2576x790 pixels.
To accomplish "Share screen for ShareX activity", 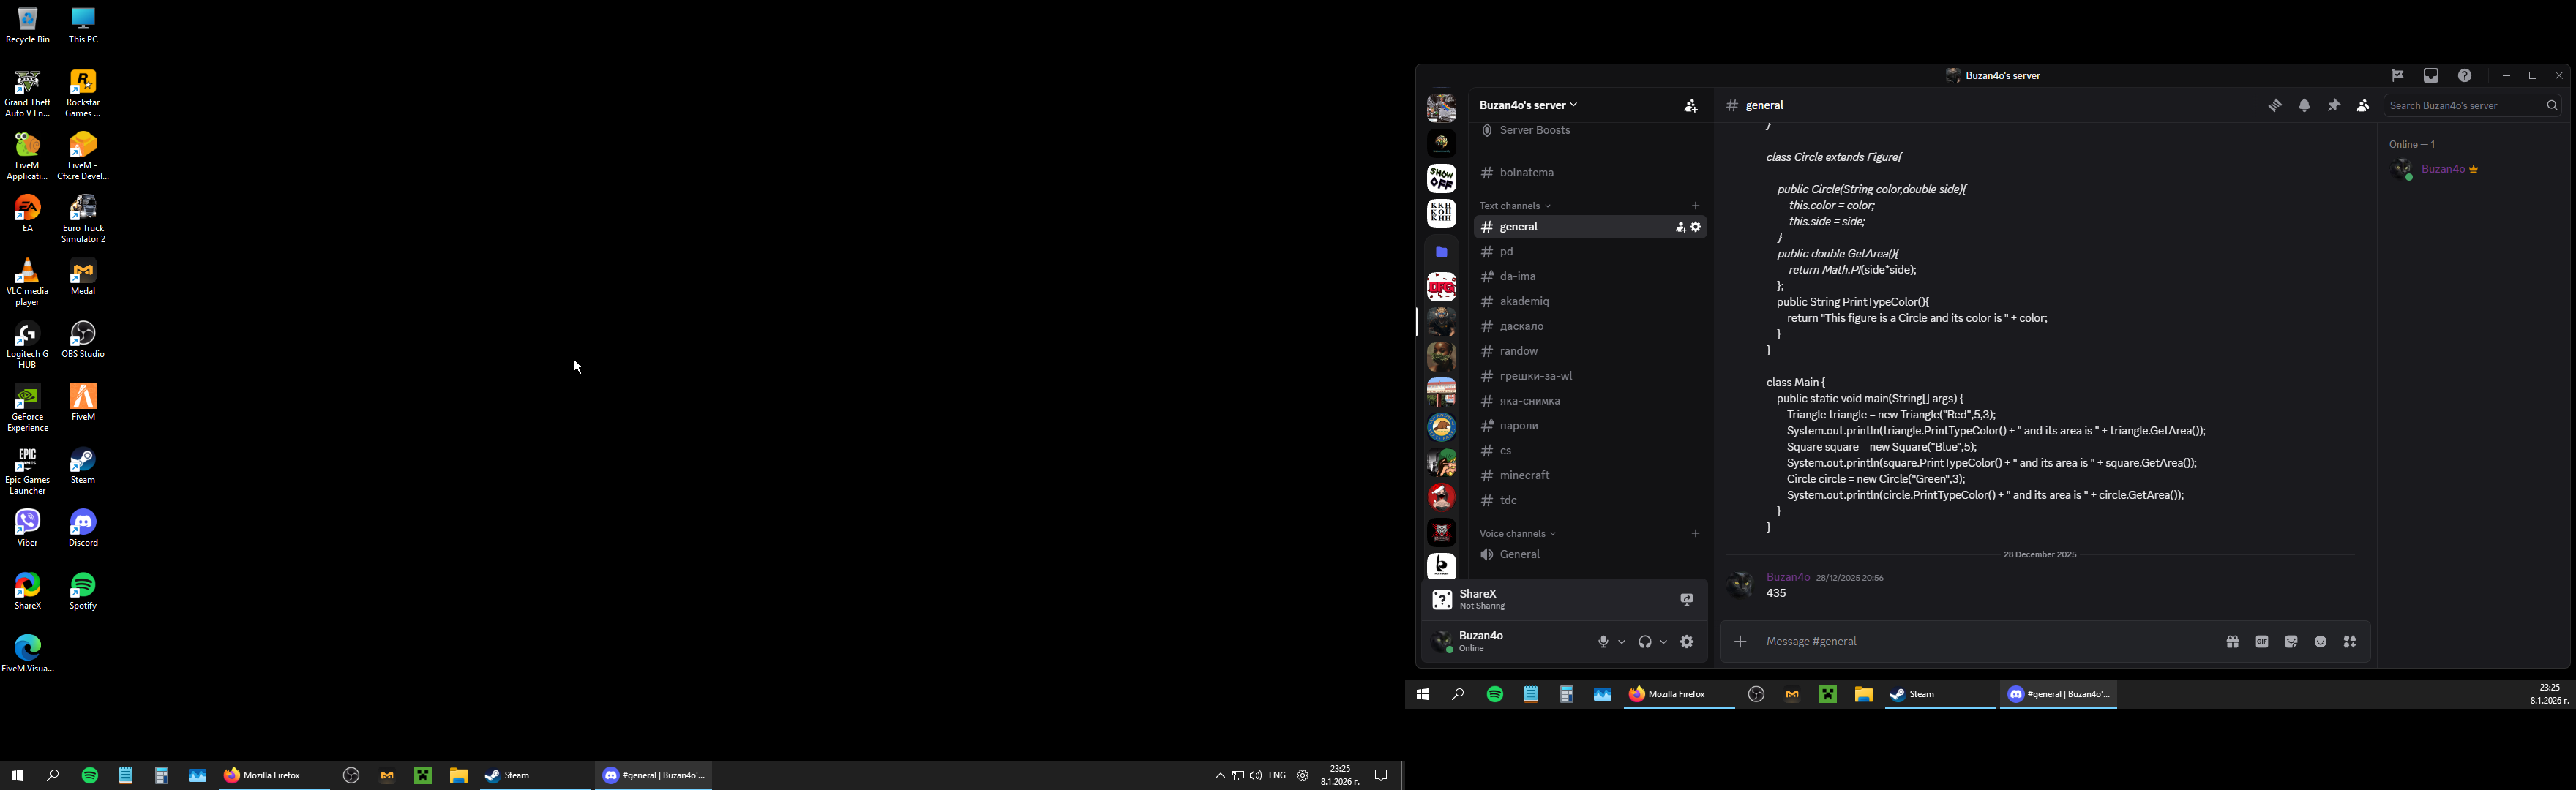I will coord(1687,600).
